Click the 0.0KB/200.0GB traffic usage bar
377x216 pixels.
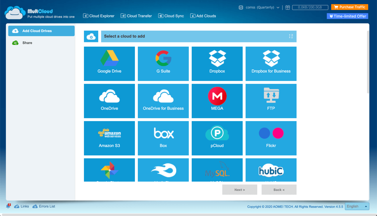pos(310,7)
